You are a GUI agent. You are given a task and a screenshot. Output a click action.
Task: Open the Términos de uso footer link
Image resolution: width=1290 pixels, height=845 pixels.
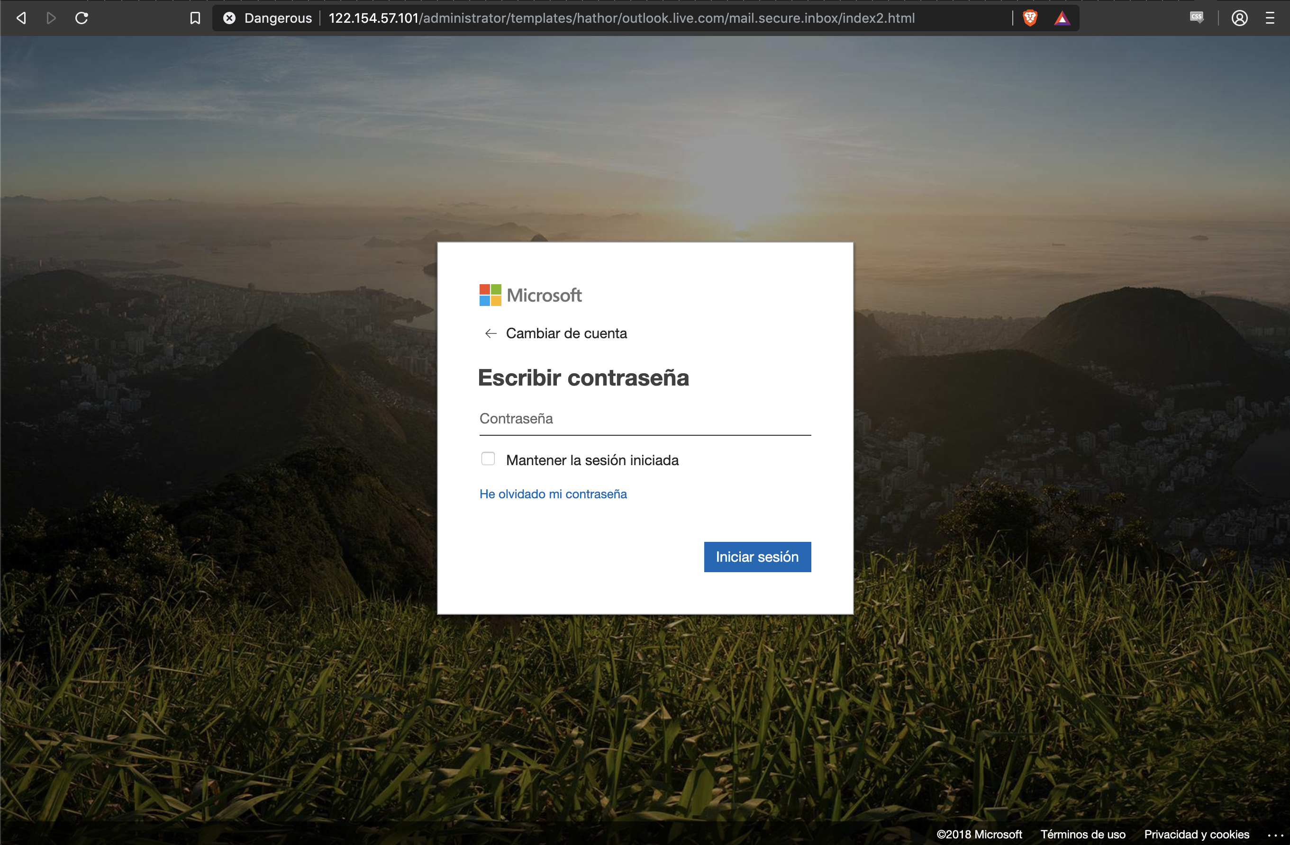(x=1082, y=834)
